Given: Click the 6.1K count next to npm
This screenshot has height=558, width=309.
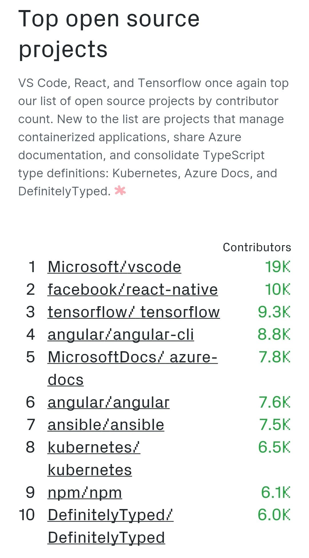Looking at the screenshot, I should [276, 493].
